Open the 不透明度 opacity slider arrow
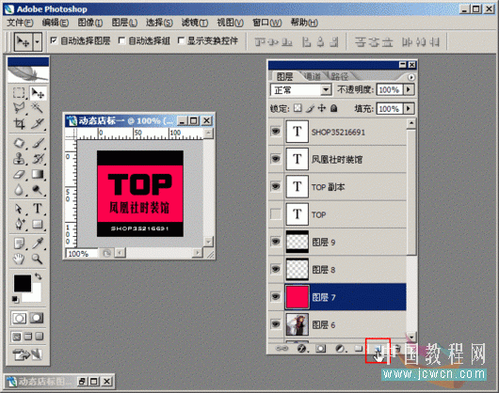The image size is (499, 393). [x=409, y=89]
